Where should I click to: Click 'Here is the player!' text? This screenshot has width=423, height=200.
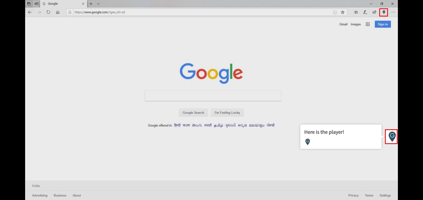[x=324, y=132]
